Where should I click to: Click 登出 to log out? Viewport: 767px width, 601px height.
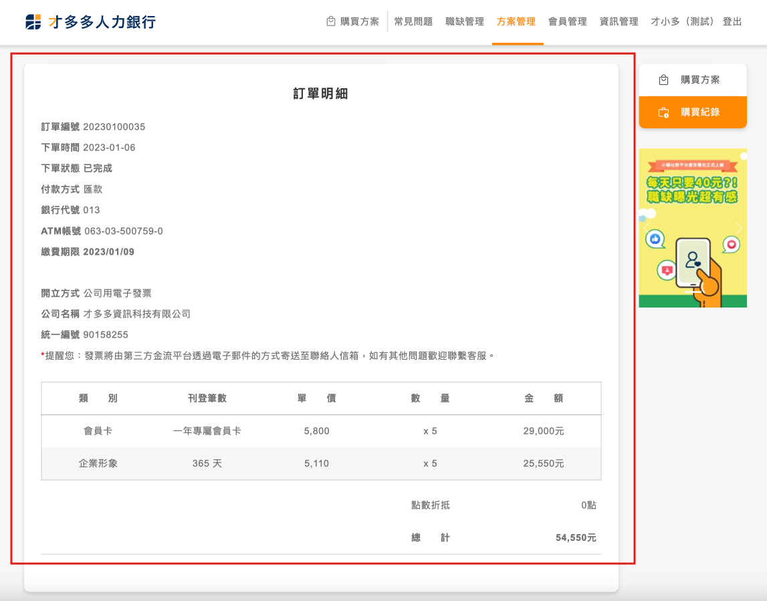[x=732, y=21]
